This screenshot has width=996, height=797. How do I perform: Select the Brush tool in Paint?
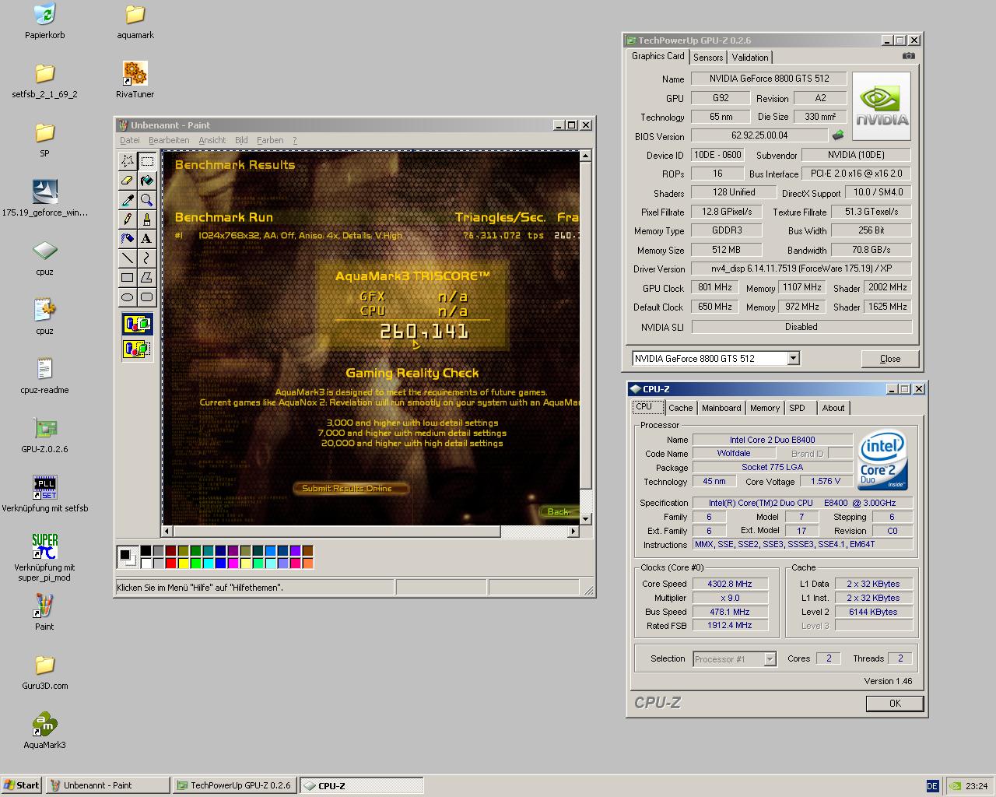pyautogui.click(x=147, y=219)
